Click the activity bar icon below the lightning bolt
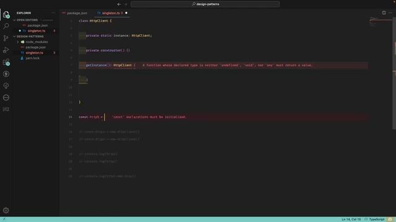The image size is (396, 222). (6, 86)
